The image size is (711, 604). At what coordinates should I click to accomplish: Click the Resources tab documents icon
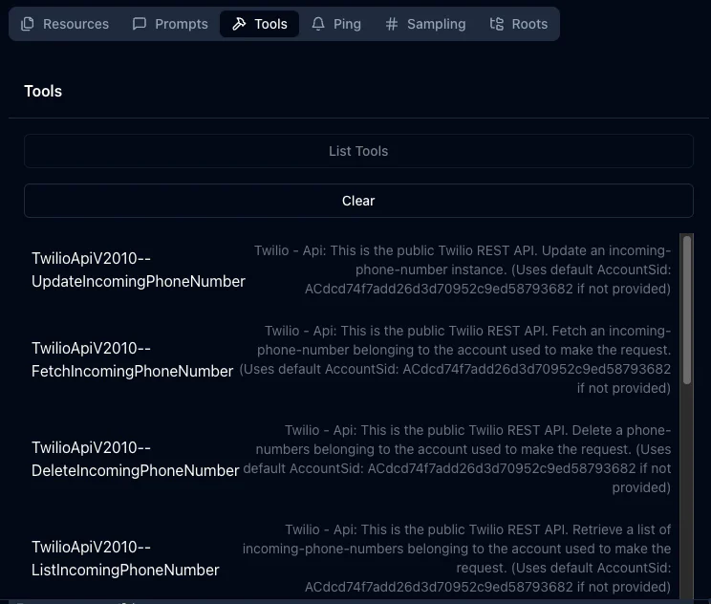(x=27, y=24)
